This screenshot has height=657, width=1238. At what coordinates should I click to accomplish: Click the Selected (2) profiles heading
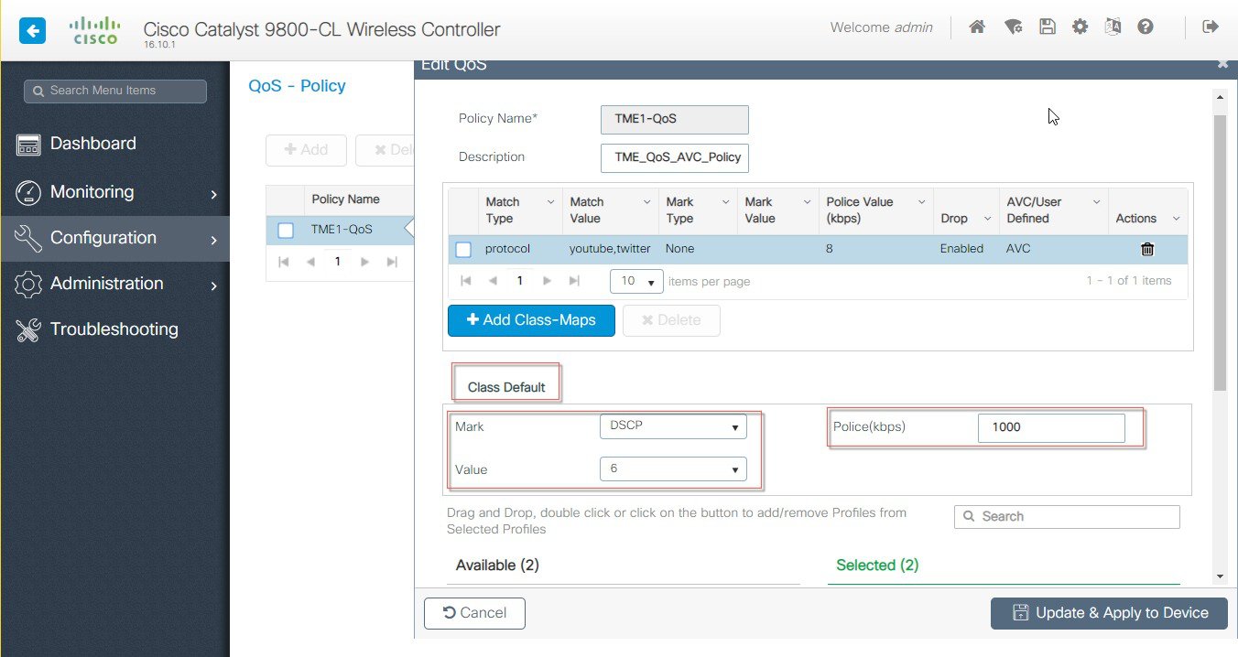click(x=877, y=565)
